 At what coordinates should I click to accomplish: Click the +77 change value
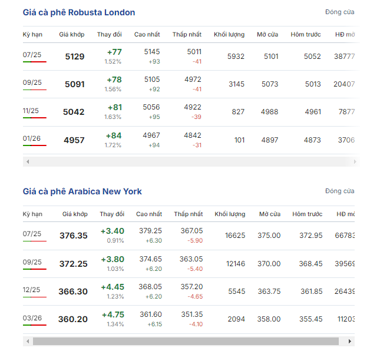point(114,52)
